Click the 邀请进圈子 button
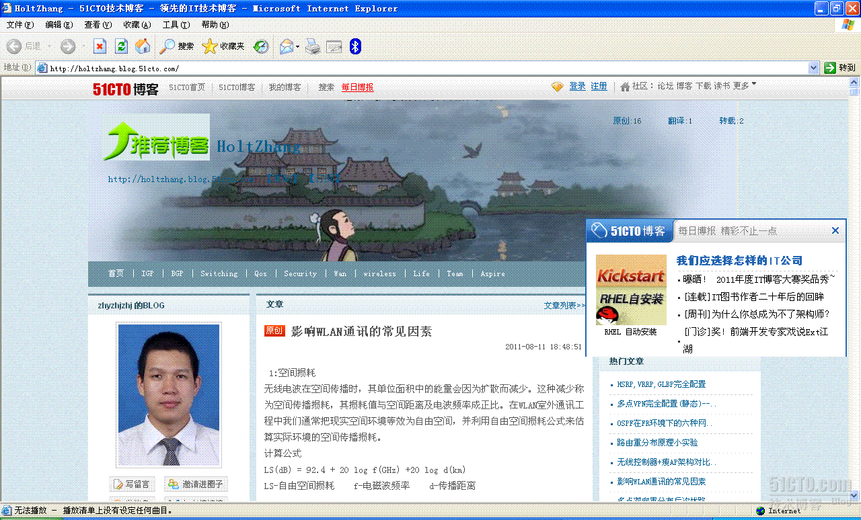 (194, 484)
